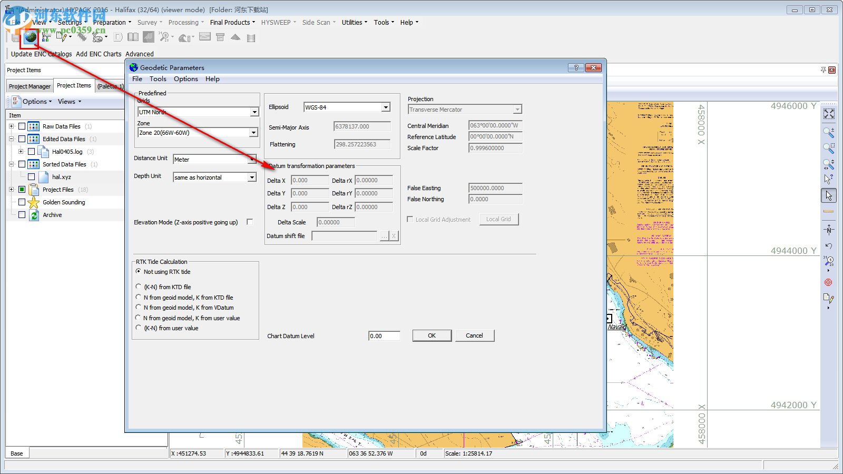Open the Ellipsoid WGS-84 dropdown
The width and height of the screenshot is (843, 474).
point(386,107)
